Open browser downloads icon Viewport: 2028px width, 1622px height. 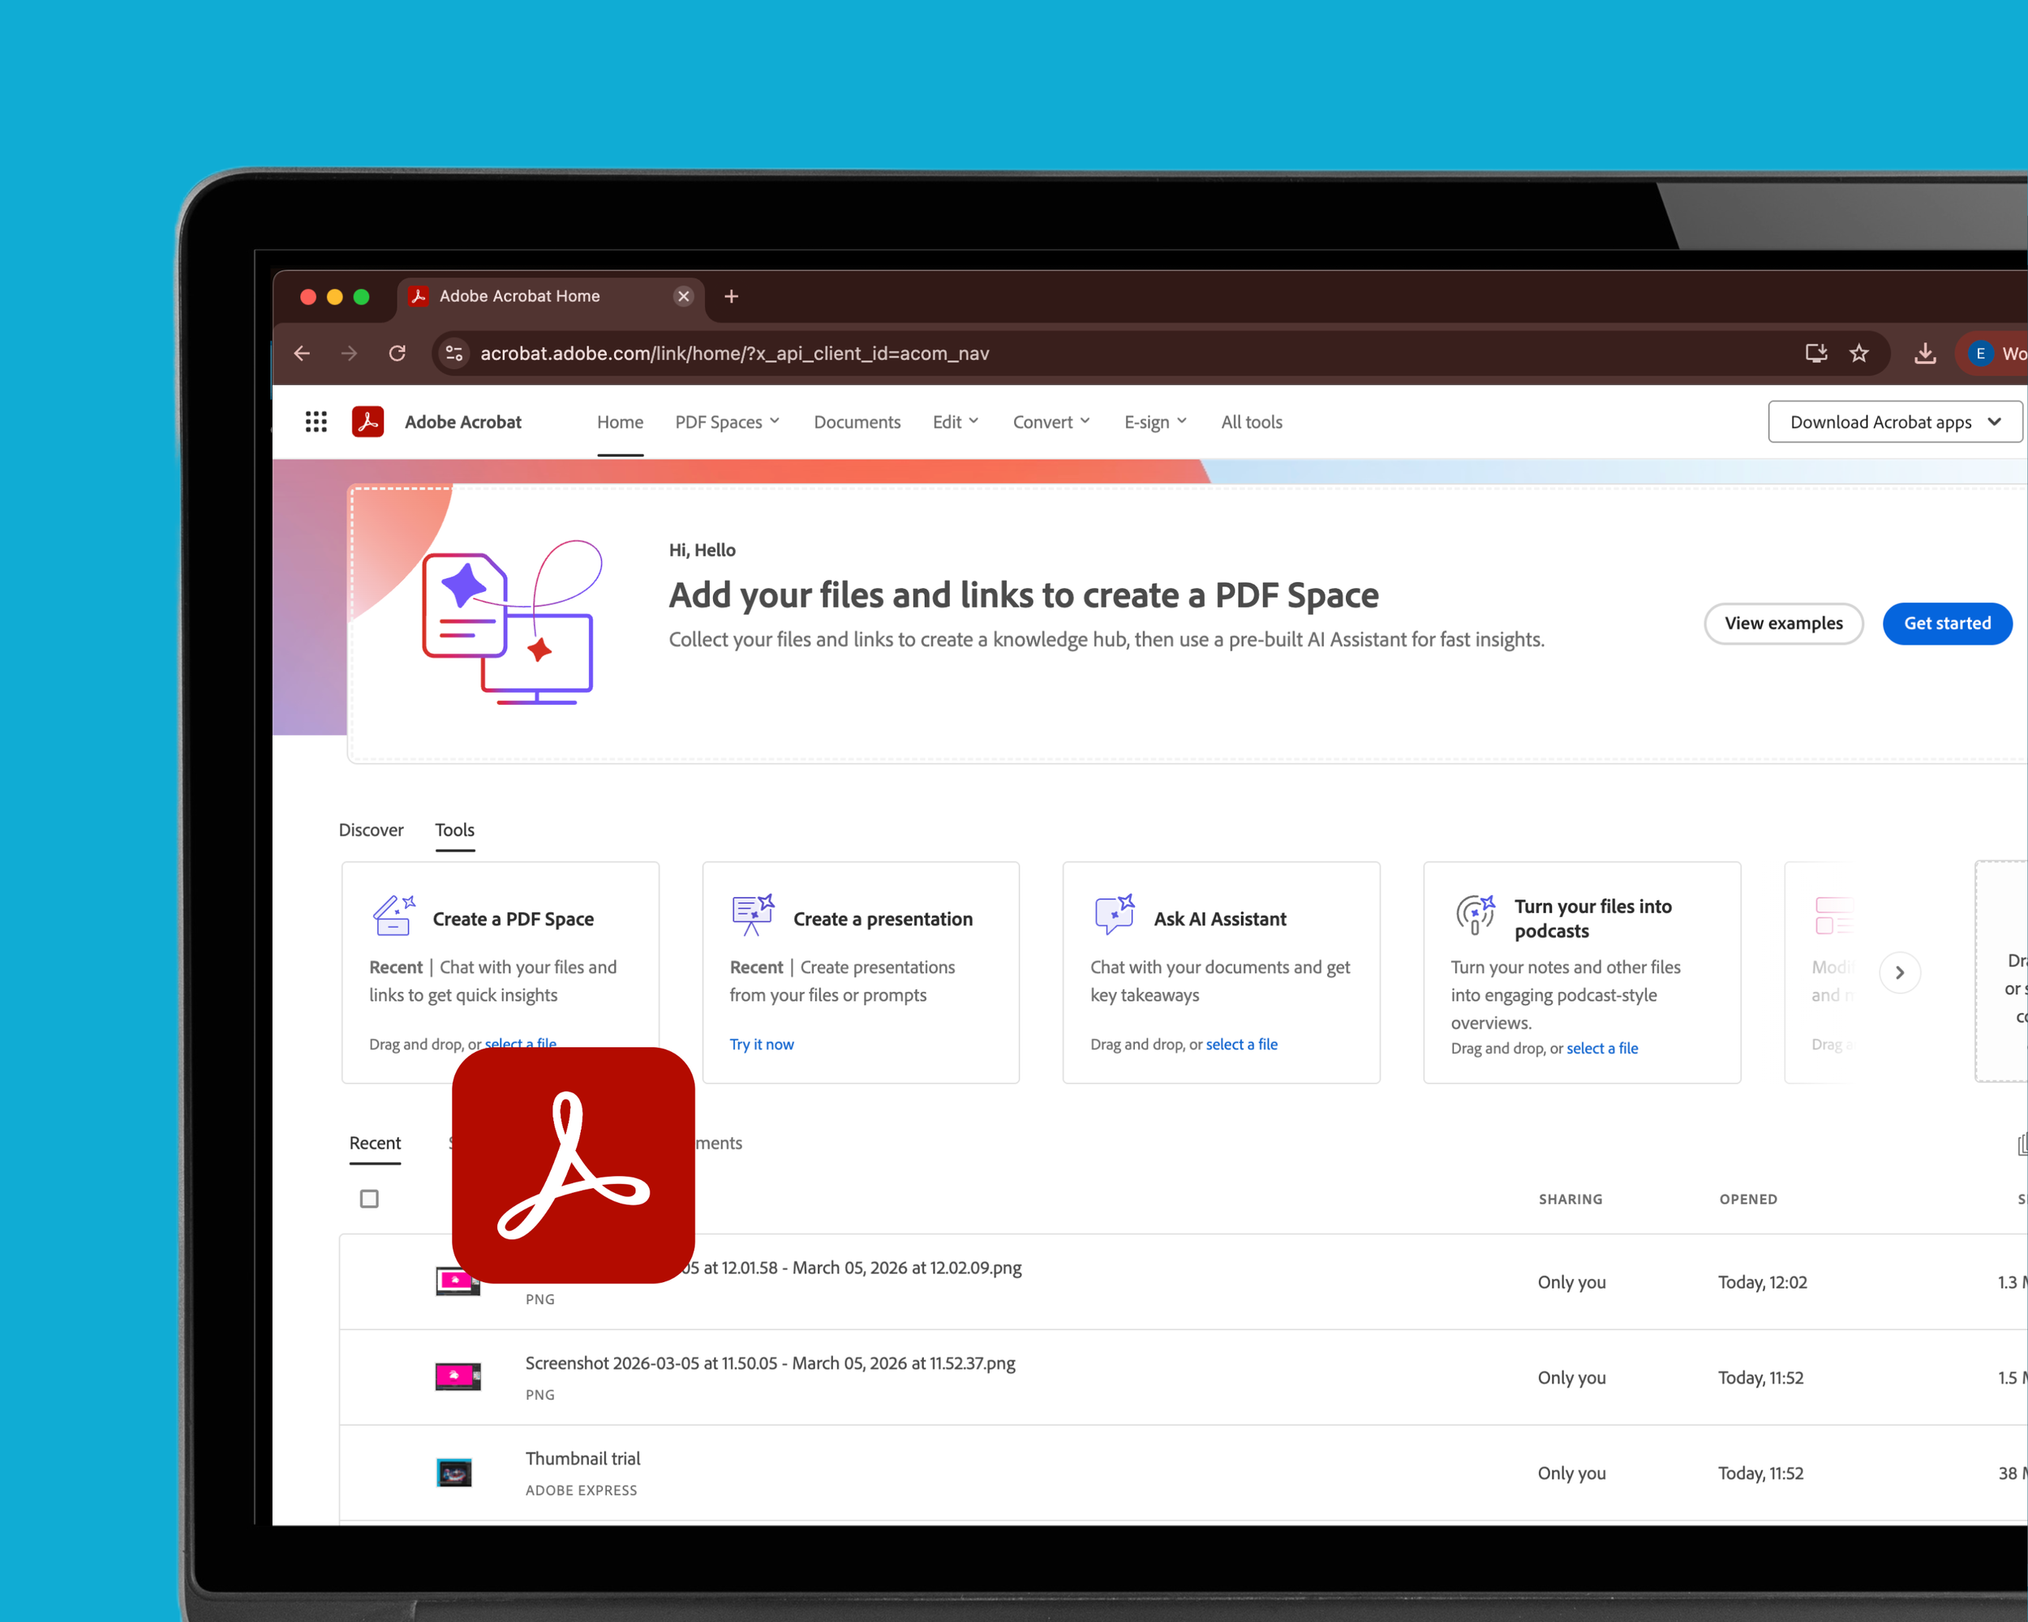(1924, 354)
